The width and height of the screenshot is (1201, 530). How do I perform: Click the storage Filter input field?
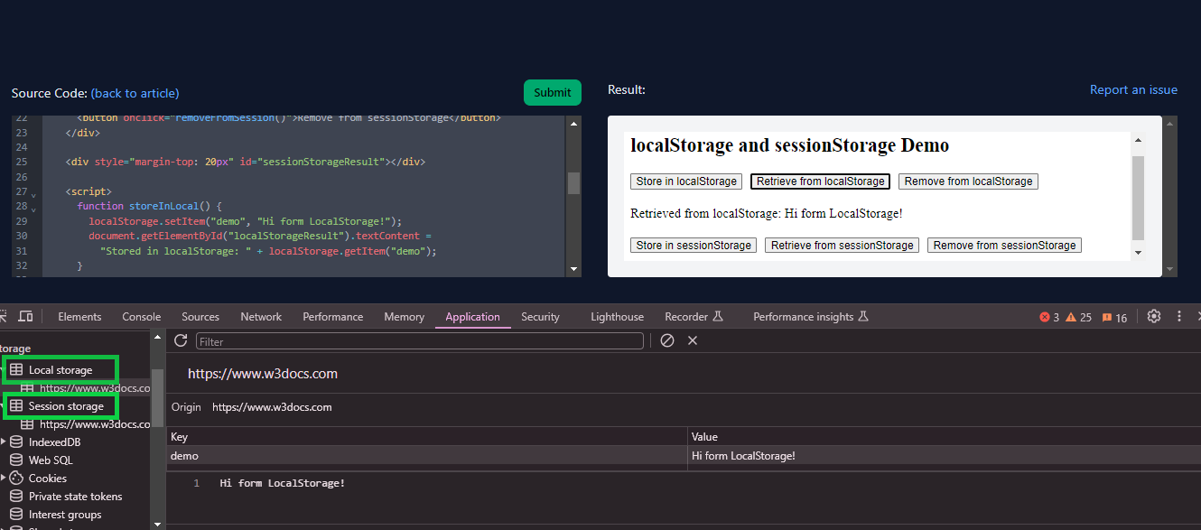click(x=419, y=341)
